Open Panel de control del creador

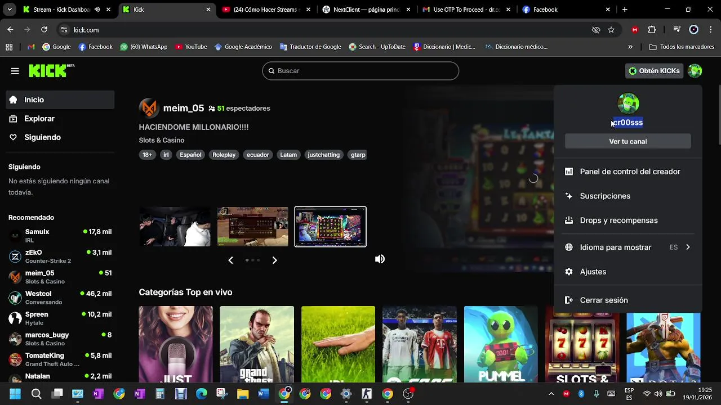628,172
